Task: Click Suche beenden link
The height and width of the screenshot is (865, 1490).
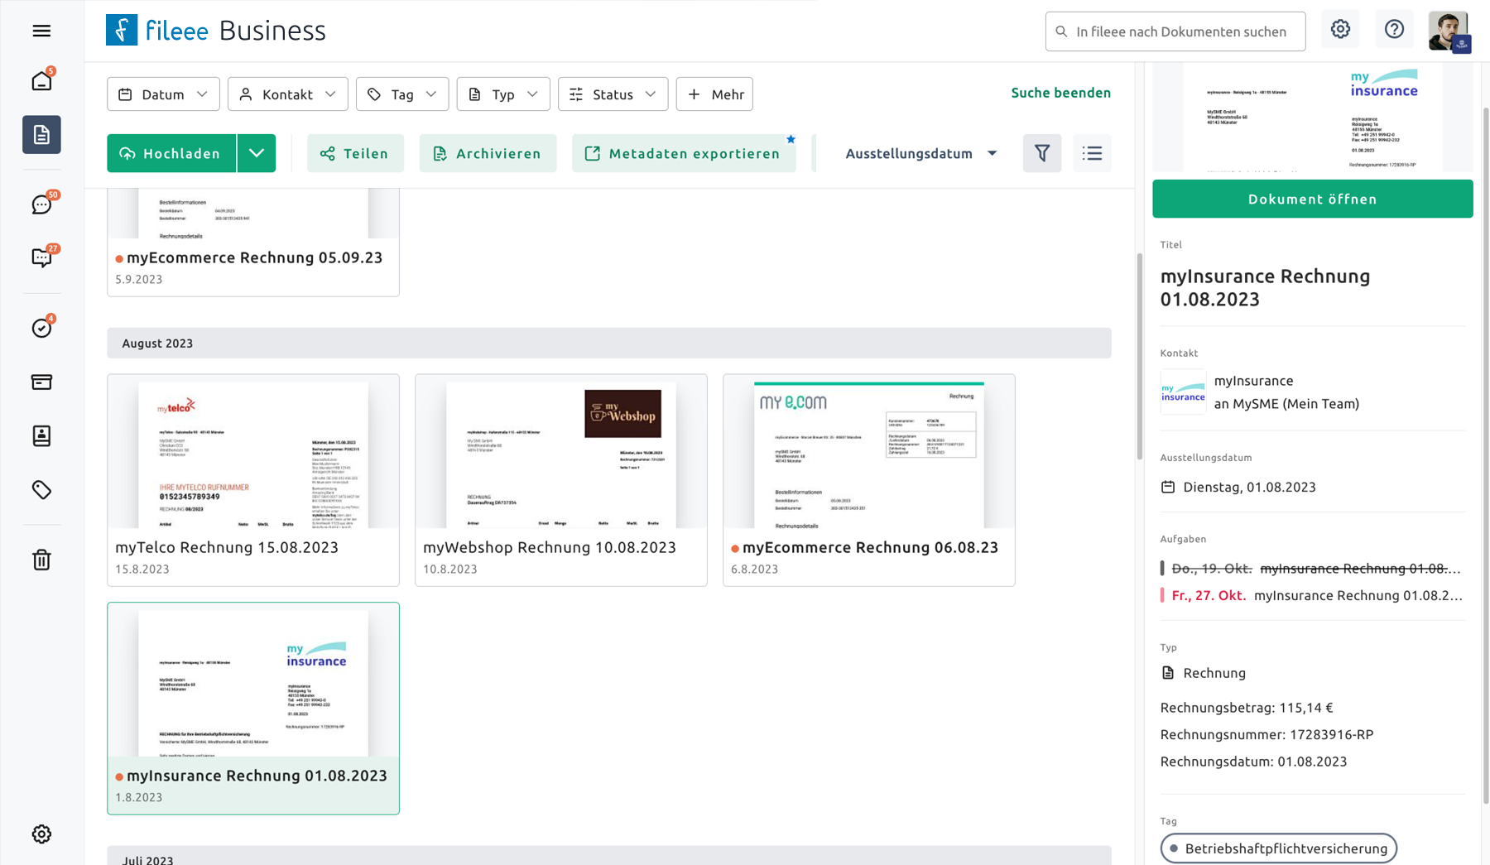Action: point(1060,93)
